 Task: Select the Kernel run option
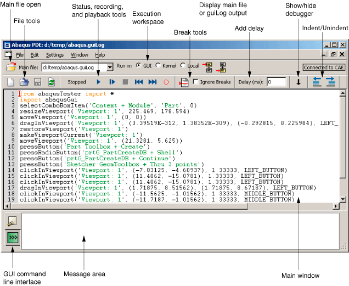click(159, 66)
